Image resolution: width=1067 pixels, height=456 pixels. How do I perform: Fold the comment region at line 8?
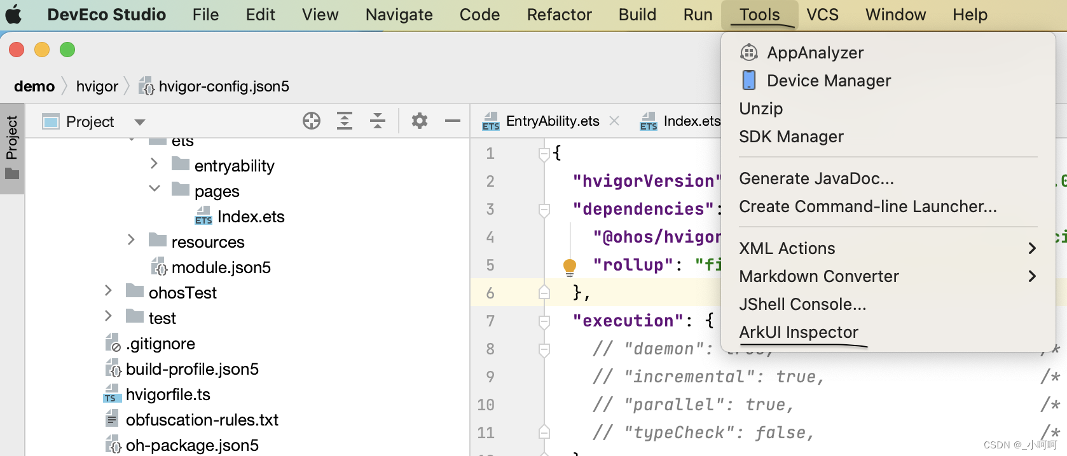pos(544,349)
